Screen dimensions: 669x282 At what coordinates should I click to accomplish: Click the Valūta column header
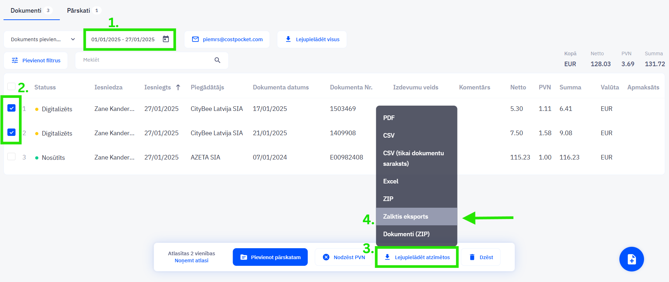(x=610, y=87)
